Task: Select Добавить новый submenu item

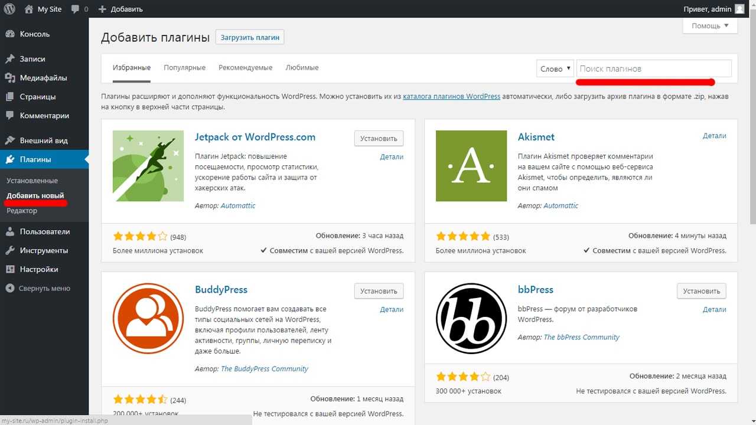Action: (35, 195)
